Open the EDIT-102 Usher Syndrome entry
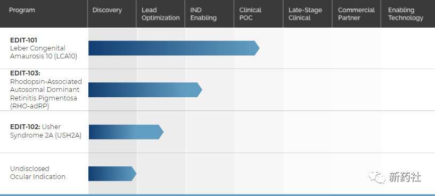435x196 pixels. pos(46,131)
